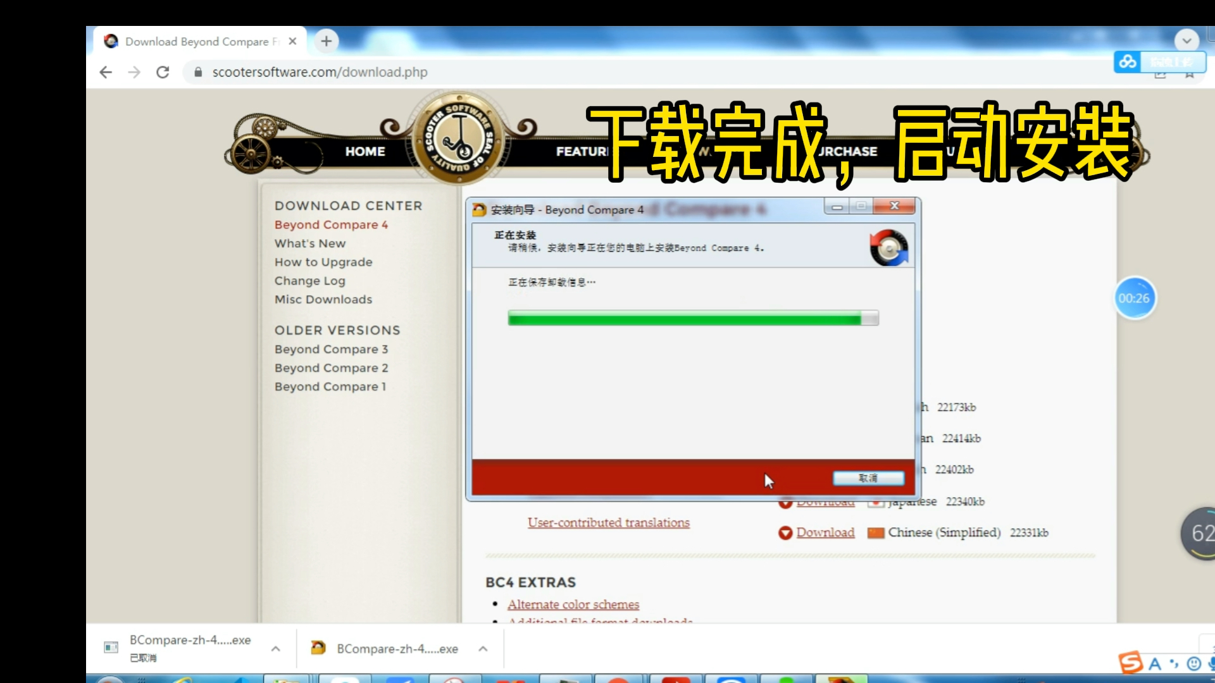This screenshot has height=683, width=1215.
Task: Close the Download Beyond Compare tab
Action: pos(292,41)
